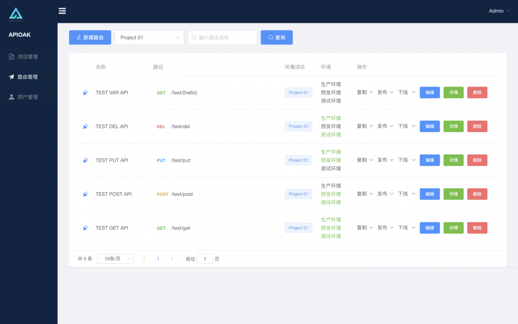Click the 查询 search button

[277, 37]
